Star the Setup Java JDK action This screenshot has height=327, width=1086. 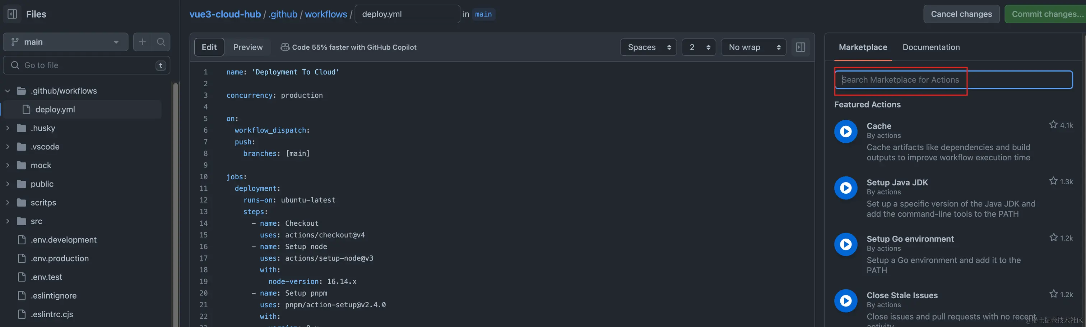tap(1053, 181)
